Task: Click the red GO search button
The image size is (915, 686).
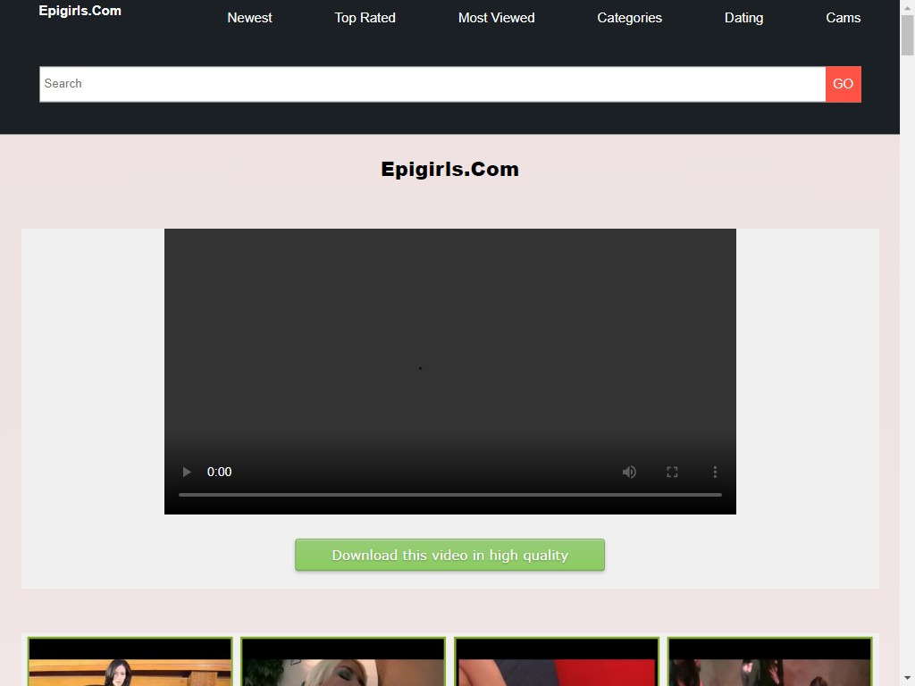Action: (844, 84)
